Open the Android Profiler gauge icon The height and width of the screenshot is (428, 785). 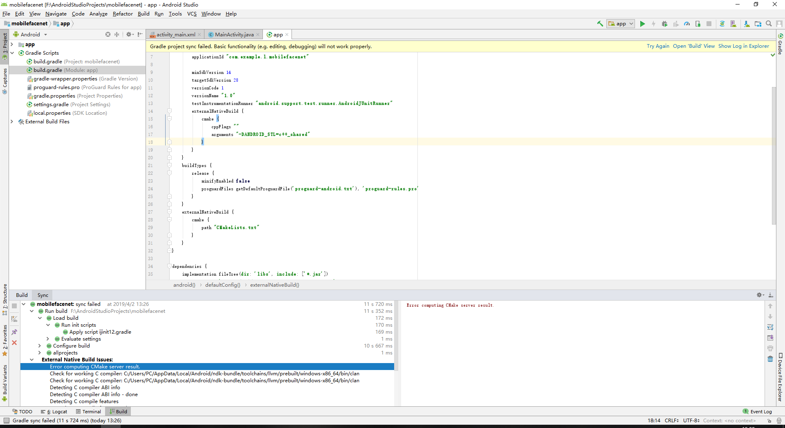(x=687, y=24)
